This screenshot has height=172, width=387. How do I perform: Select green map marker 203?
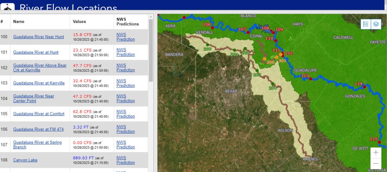(x=257, y=71)
